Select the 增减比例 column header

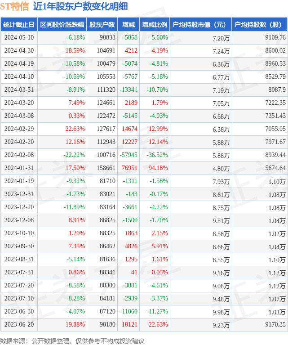point(154,25)
